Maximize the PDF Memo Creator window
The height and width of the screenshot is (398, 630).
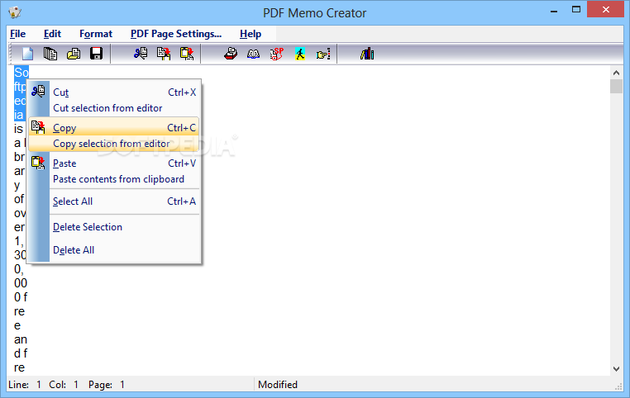tap(576, 10)
